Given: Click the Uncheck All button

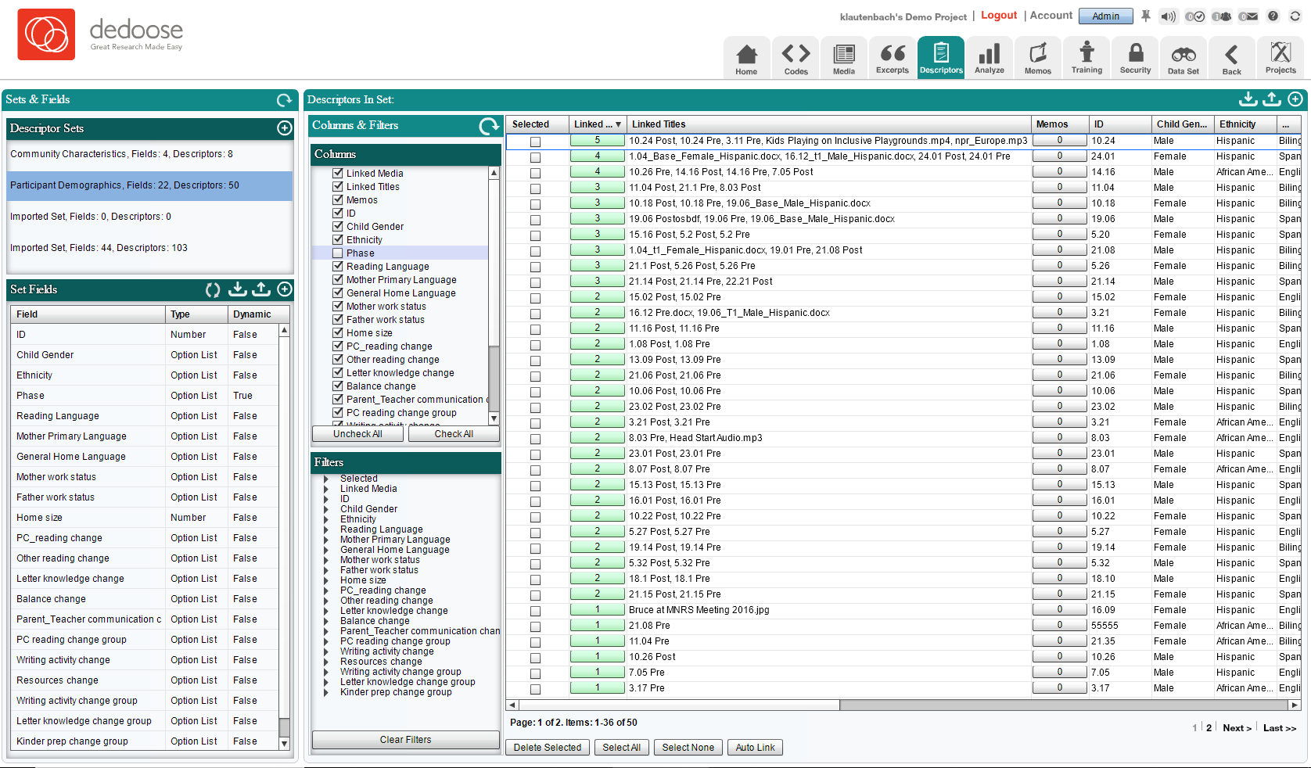Looking at the screenshot, I should tap(357, 434).
